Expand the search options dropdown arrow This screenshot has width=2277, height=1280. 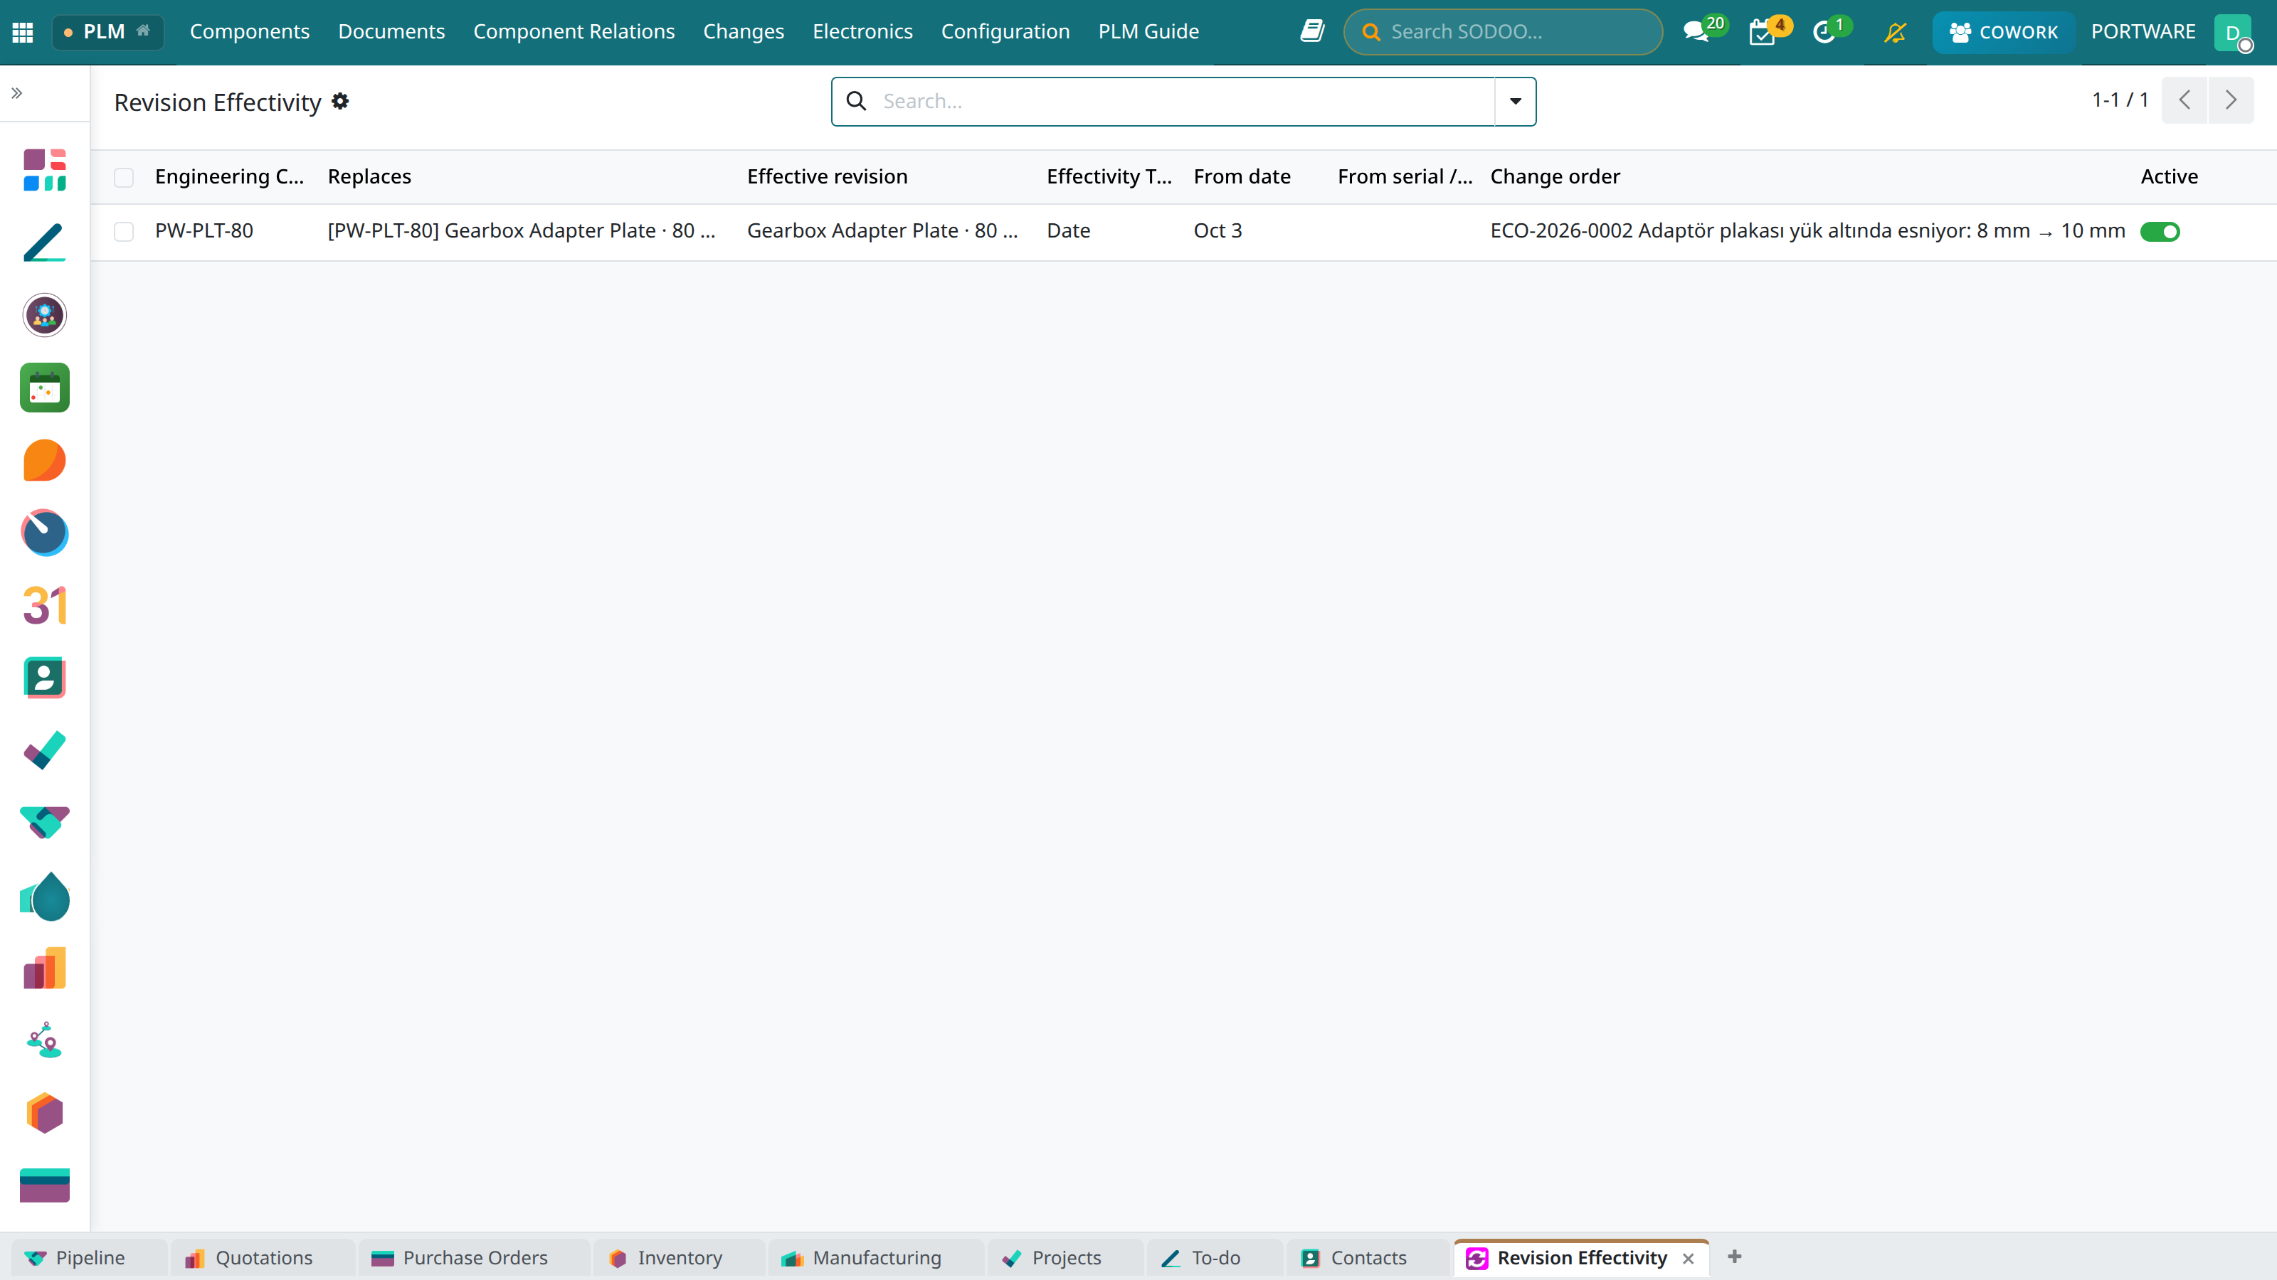[x=1515, y=102]
